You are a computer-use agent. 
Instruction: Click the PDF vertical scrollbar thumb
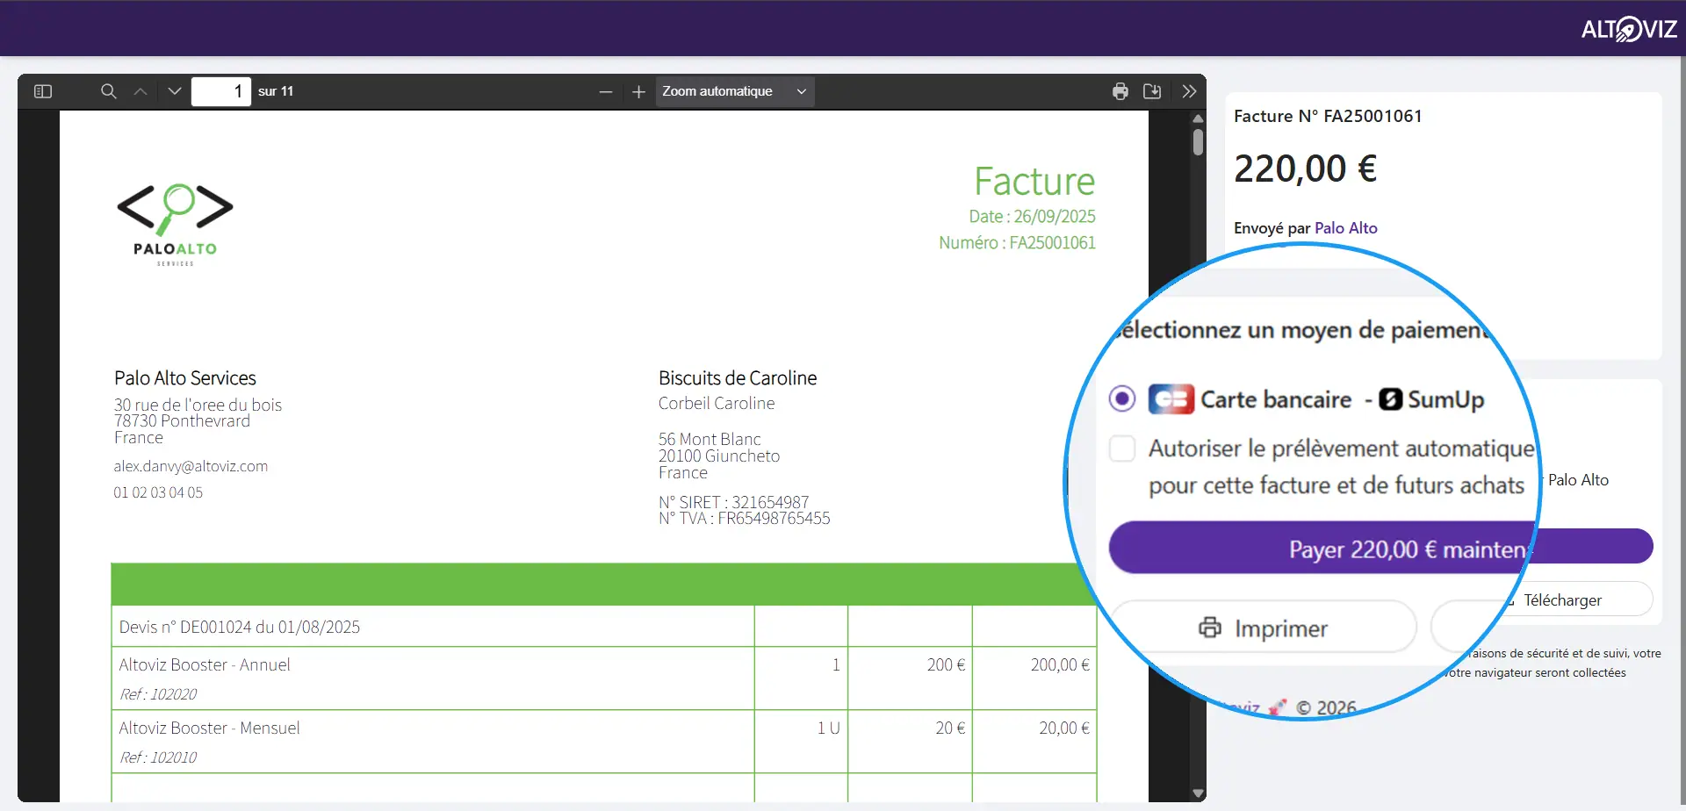(1198, 142)
